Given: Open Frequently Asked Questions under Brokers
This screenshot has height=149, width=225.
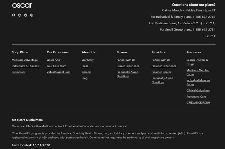Looking at the screenshot, I should (x=127, y=74).
